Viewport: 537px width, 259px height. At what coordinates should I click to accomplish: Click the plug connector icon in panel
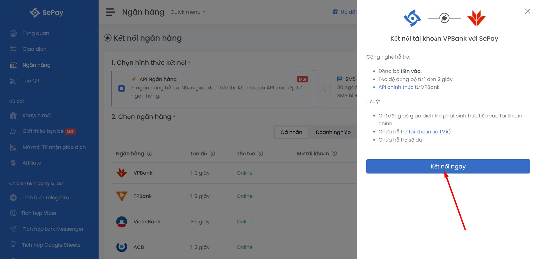pos(444,18)
